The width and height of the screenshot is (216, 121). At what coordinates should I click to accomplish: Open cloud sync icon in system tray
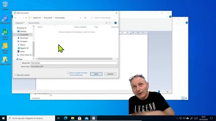coord(188,118)
